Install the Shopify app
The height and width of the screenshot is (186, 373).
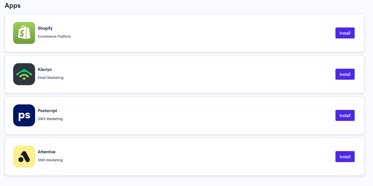345,33
